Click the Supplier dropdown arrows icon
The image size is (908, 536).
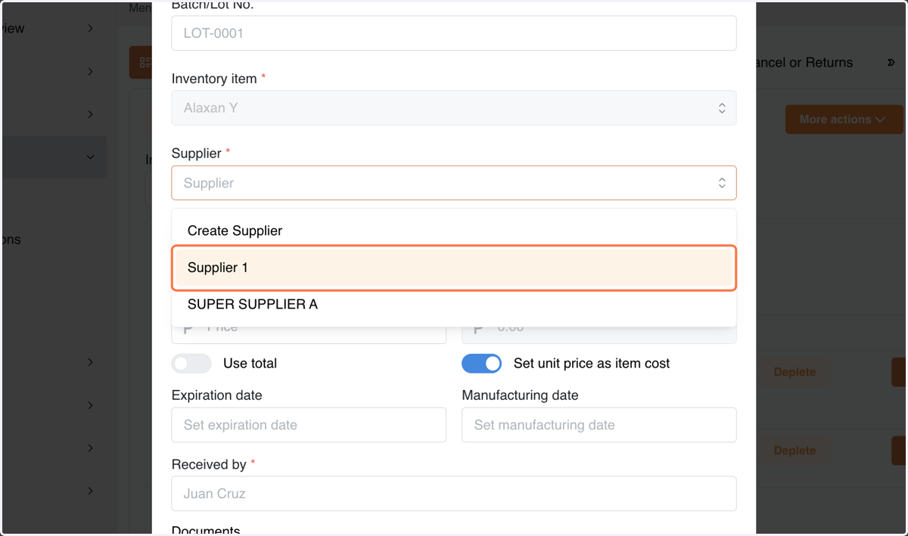click(x=722, y=183)
